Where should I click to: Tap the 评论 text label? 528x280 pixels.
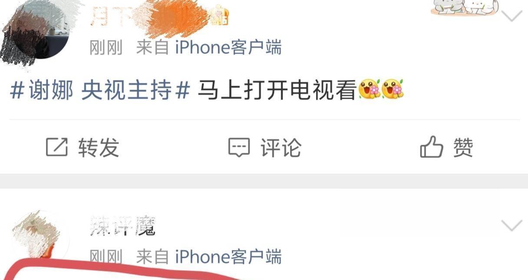click(281, 148)
